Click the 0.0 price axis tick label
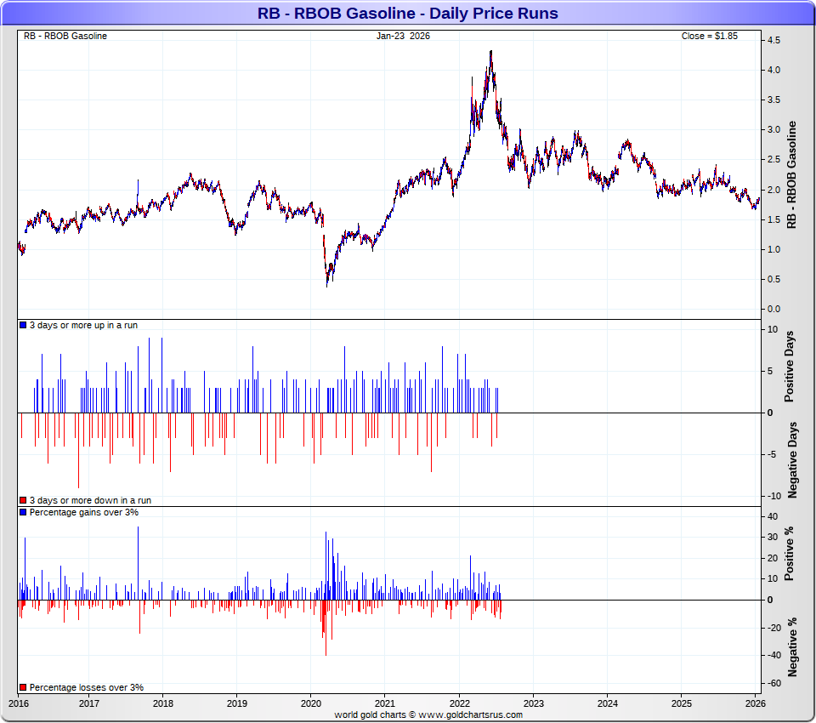 773,309
